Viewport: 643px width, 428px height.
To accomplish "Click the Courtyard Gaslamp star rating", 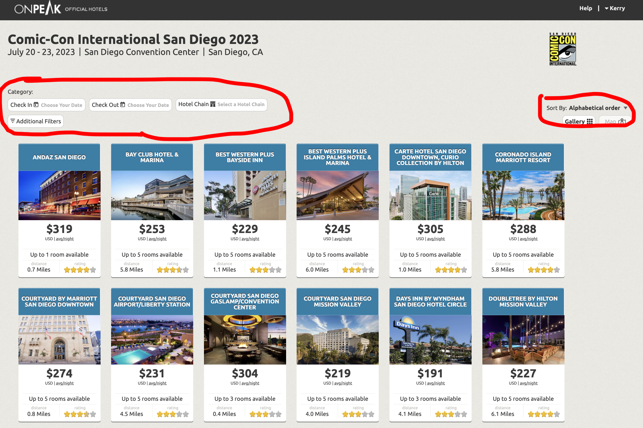I will coord(265,414).
